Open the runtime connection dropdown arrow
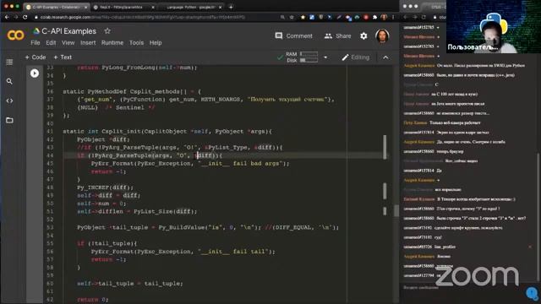Screen dimensions: 541x304 click(x=325, y=57)
